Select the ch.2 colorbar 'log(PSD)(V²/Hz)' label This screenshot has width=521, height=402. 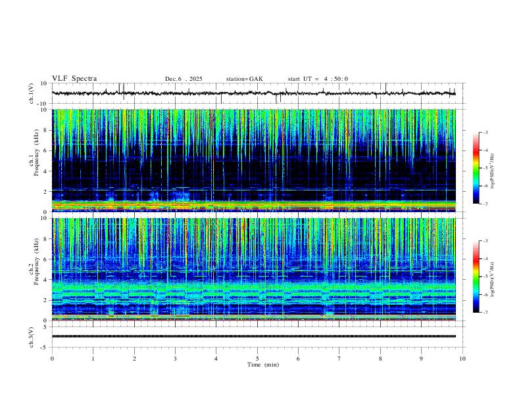493,279
